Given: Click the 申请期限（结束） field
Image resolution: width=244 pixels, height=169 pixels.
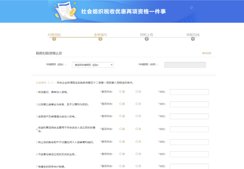Looking at the screenshot, I should (x=185, y=65).
